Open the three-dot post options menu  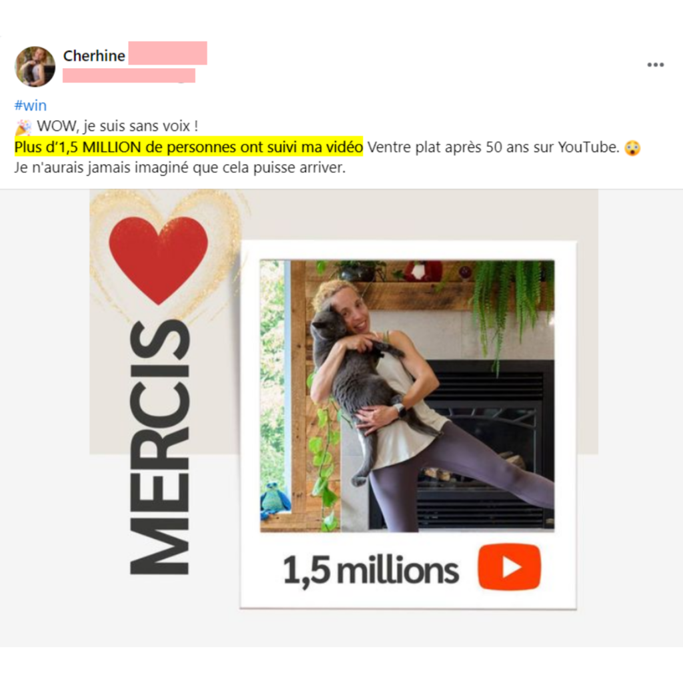[x=655, y=65]
